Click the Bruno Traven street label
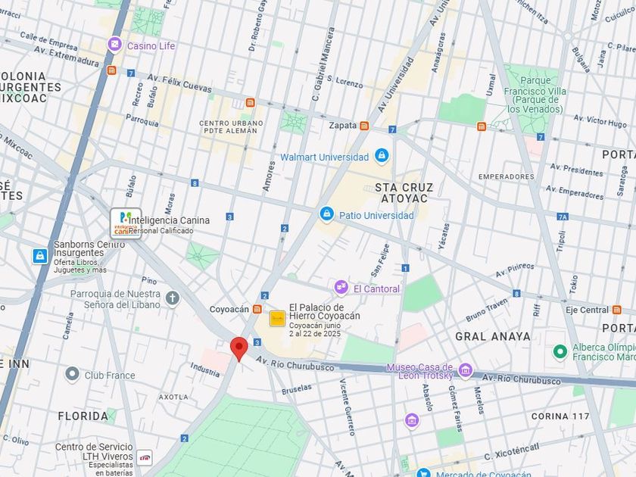This screenshot has width=636, height=477. 487,310
